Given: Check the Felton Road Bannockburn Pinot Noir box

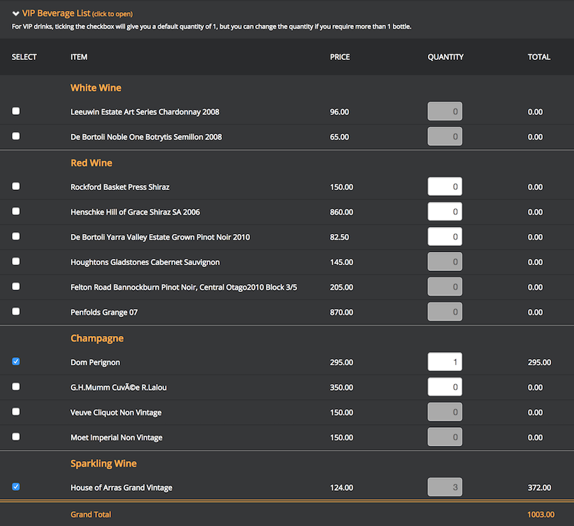Looking at the screenshot, I should (x=16, y=286).
